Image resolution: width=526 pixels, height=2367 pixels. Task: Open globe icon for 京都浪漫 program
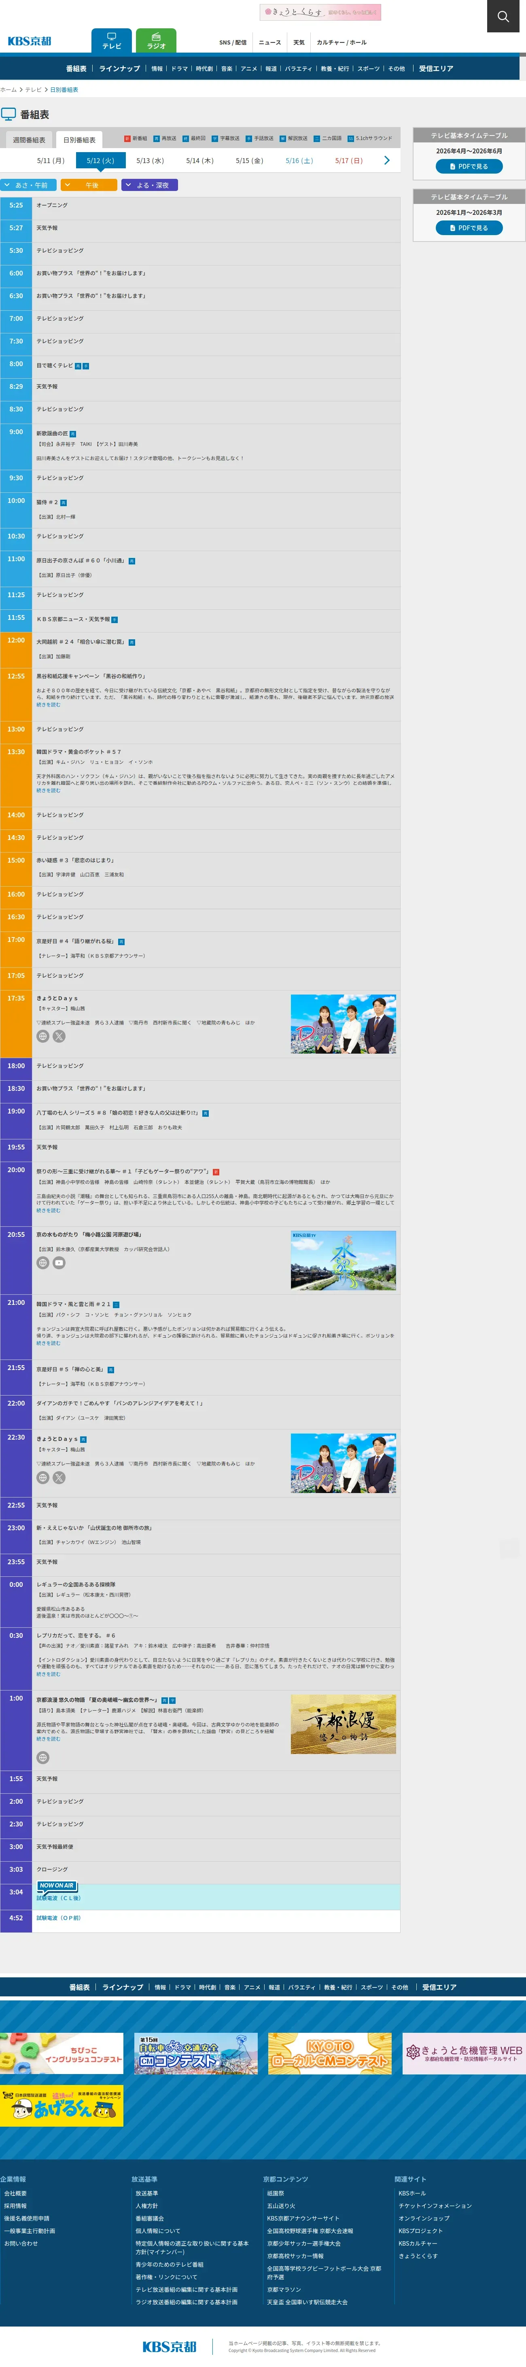click(x=42, y=1757)
